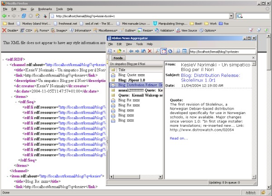Click Firefox greyed Stop icon
This screenshot has height=196, width=272.
(31, 16)
